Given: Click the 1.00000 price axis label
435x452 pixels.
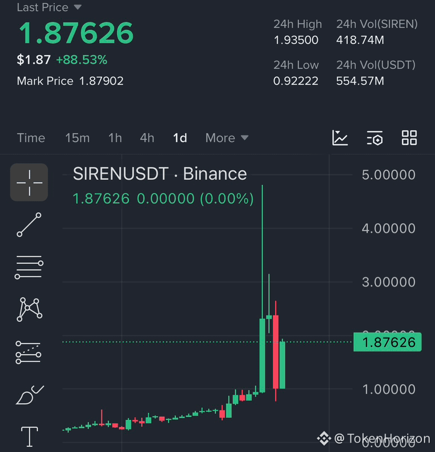Looking at the screenshot, I should coord(389,389).
